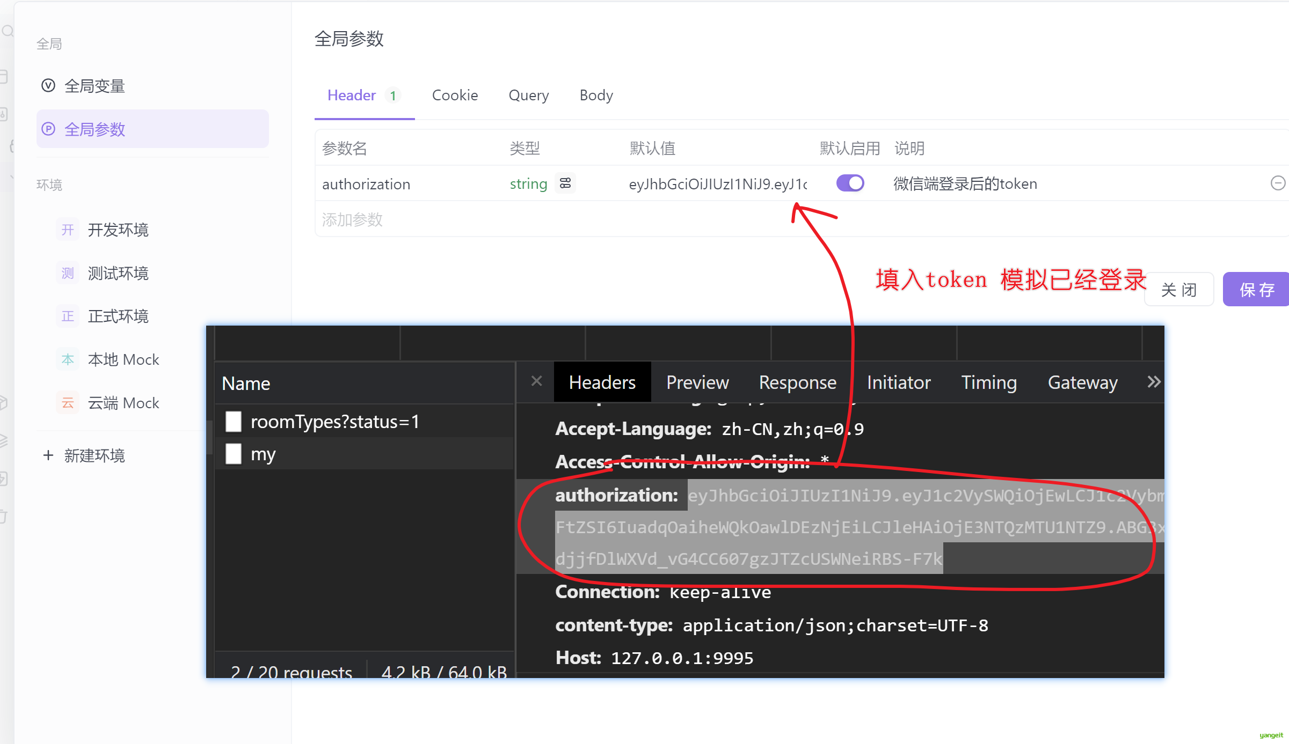Click the 4.2 kB / 64.0 kB status
Image resolution: width=1289 pixels, height=744 pixels.
(x=444, y=672)
